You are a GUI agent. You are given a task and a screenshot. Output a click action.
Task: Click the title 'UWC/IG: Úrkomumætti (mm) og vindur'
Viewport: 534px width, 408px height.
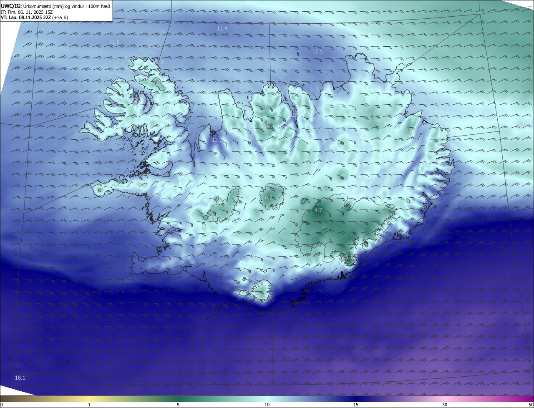click(56, 6)
